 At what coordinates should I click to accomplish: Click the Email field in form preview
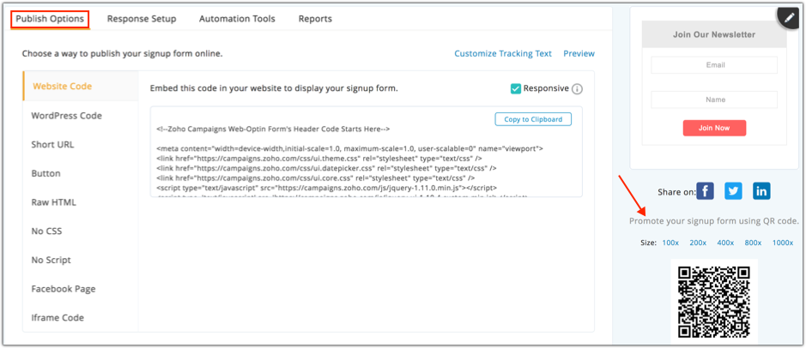[714, 65]
